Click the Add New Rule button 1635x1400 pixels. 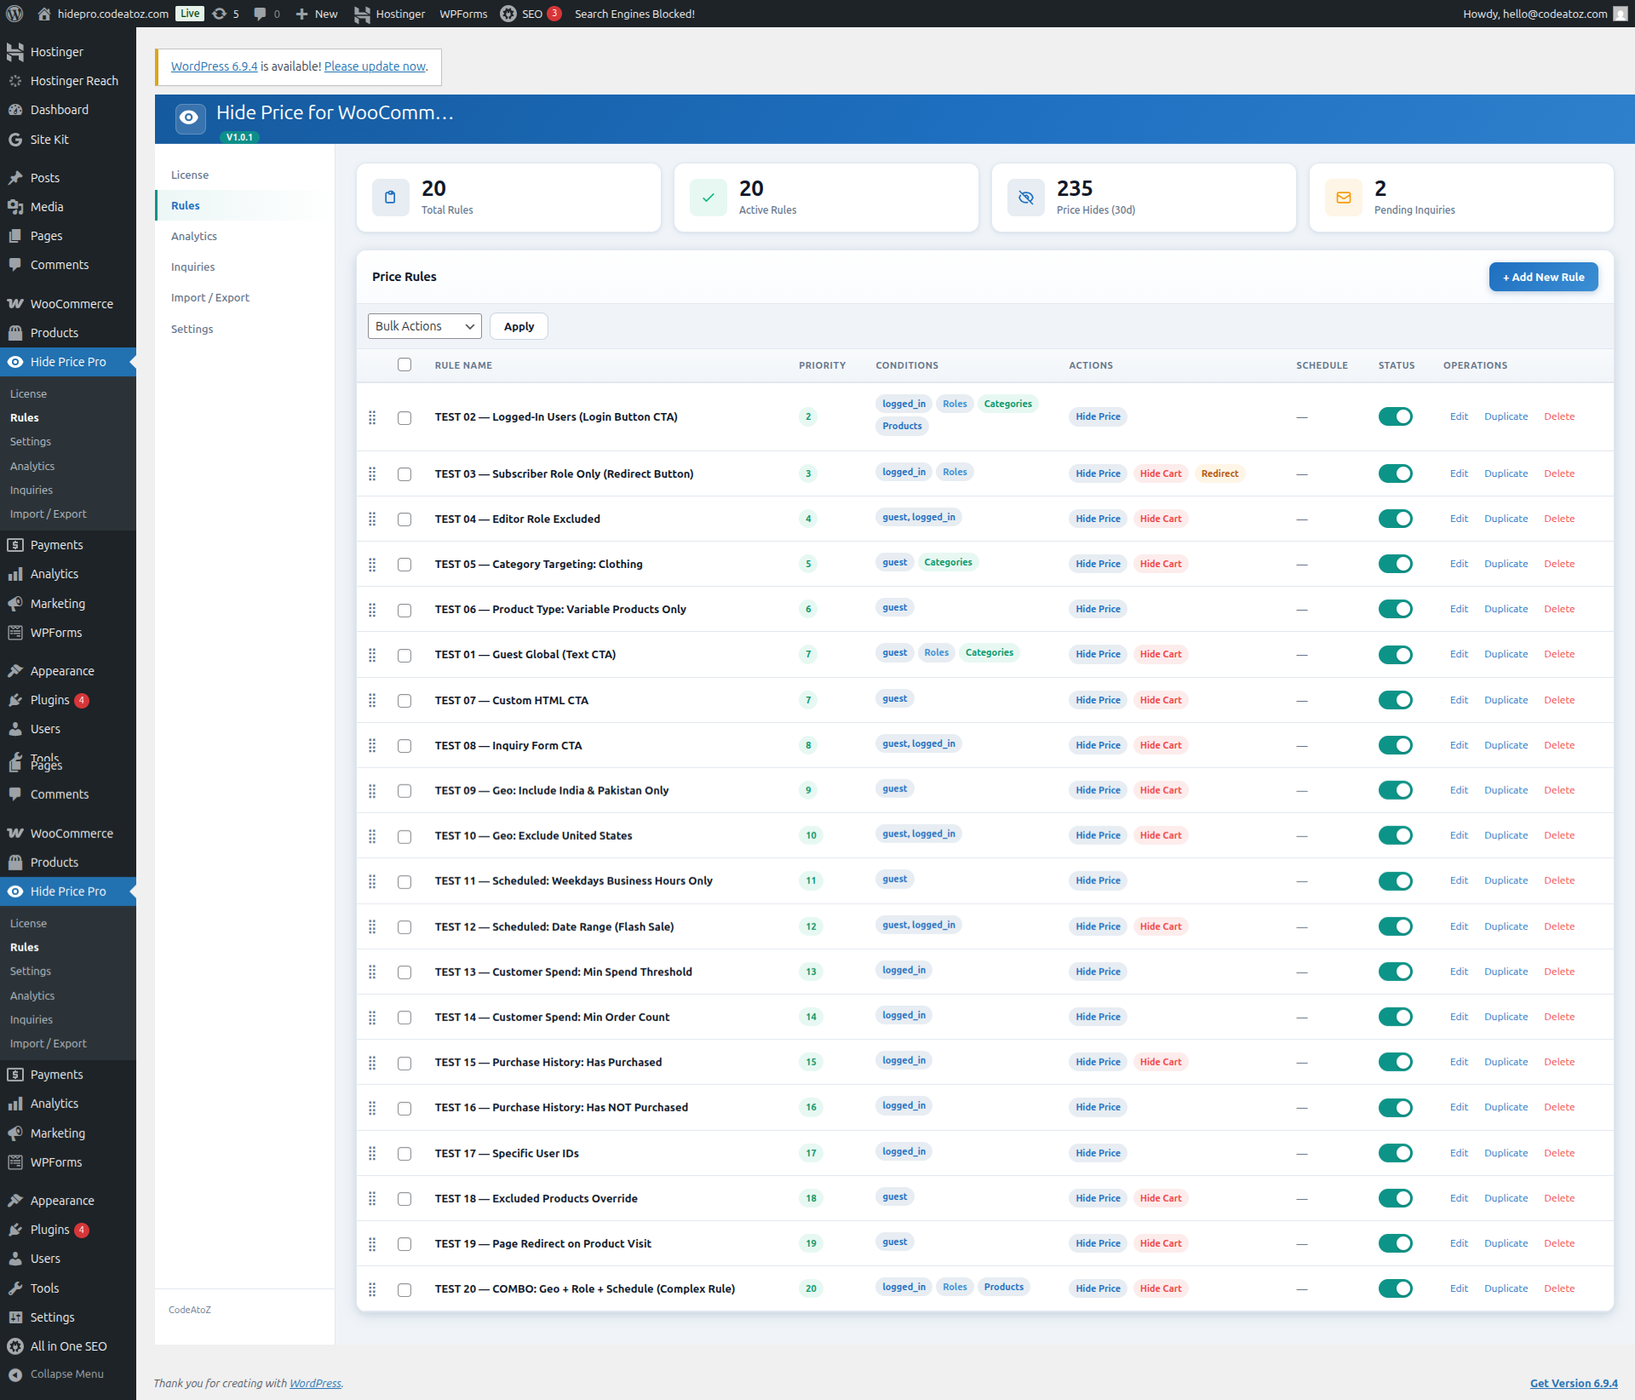[1543, 277]
